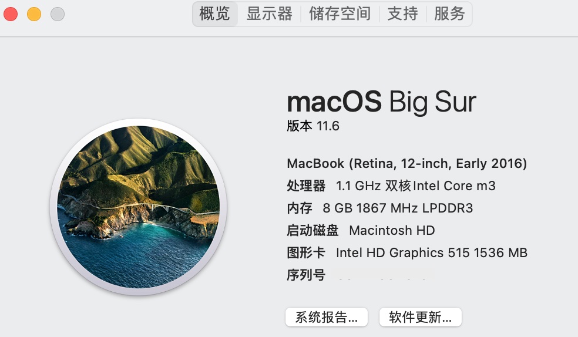578x337 pixels.
Task: Open 系统报告... button
Action: pyautogui.click(x=327, y=318)
